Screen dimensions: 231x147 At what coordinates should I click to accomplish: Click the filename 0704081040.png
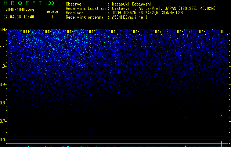pyautogui.click(x=19, y=10)
